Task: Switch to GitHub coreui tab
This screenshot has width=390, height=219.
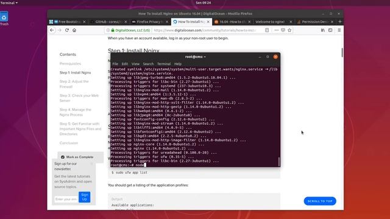Action: [108, 22]
